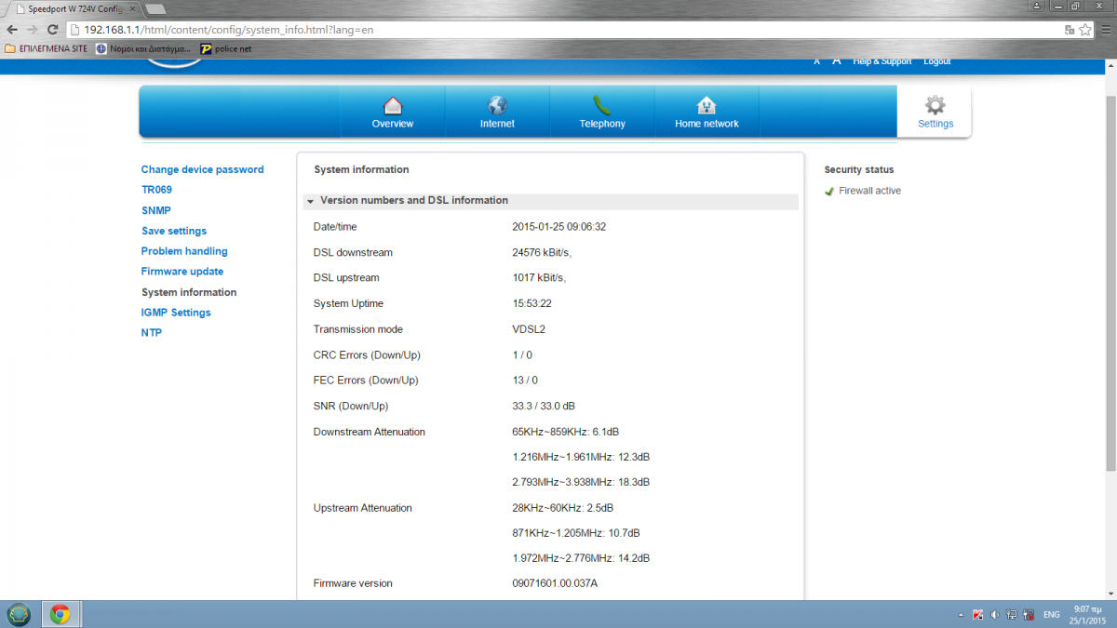Click the taskbar volume speaker icon
Screen dimensions: 1117x628
tap(994, 615)
